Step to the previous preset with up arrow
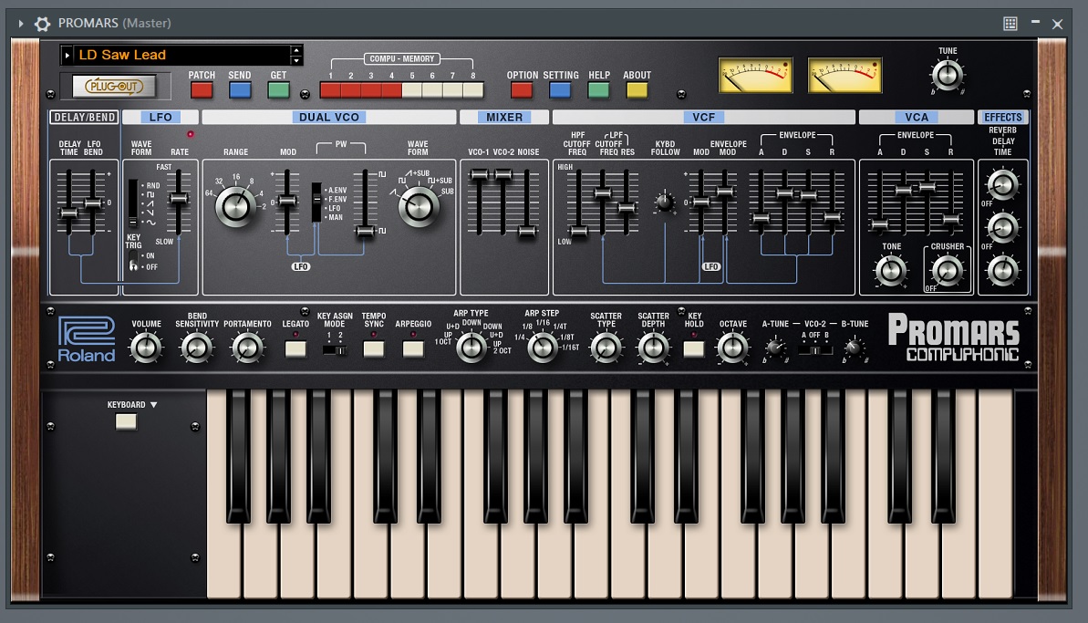 297,50
